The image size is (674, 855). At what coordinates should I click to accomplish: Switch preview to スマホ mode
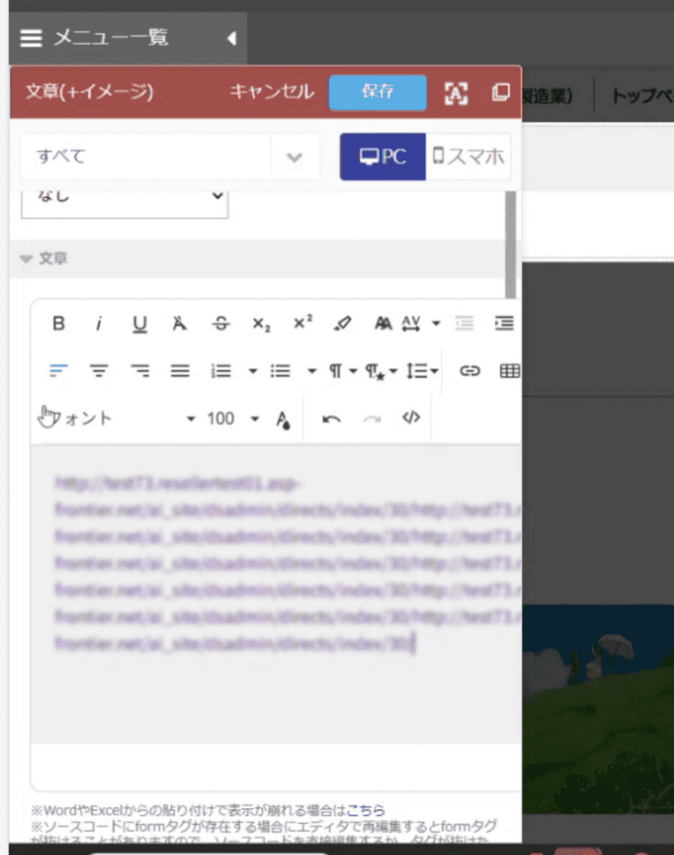[468, 157]
